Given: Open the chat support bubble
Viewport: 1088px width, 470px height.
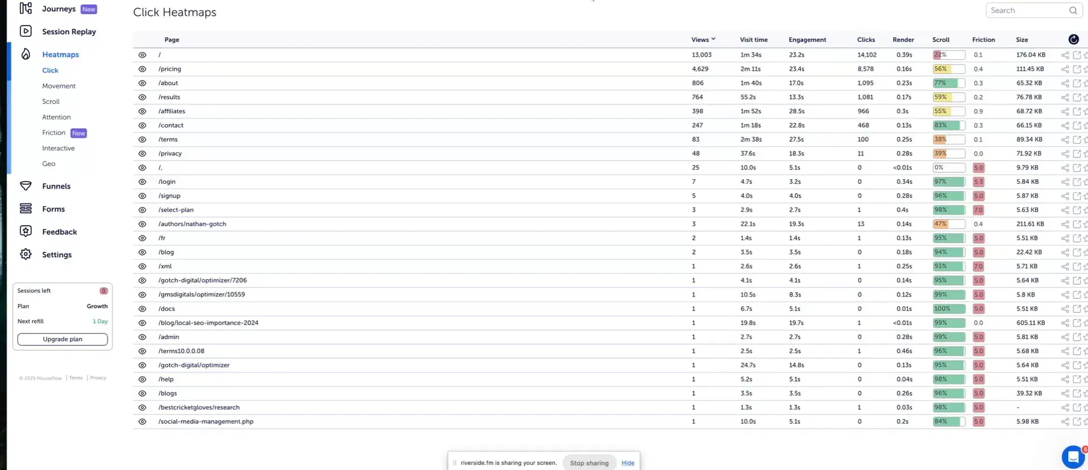Looking at the screenshot, I should (x=1073, y=456).
